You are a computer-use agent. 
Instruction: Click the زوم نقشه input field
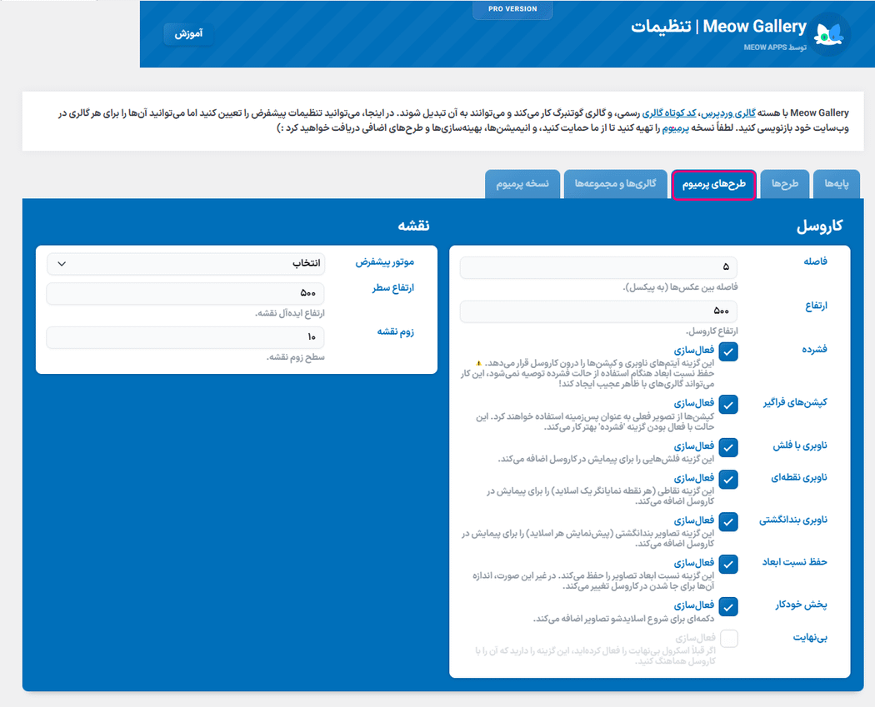point(183,337)
